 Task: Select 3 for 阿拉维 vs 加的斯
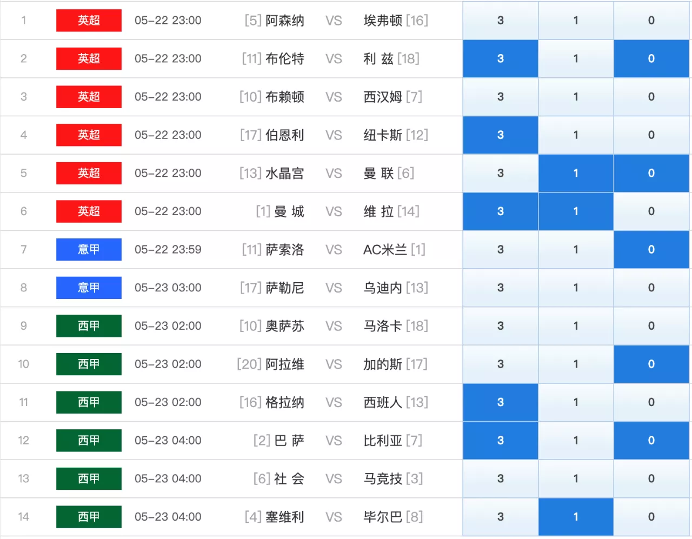tap(500, 364)
